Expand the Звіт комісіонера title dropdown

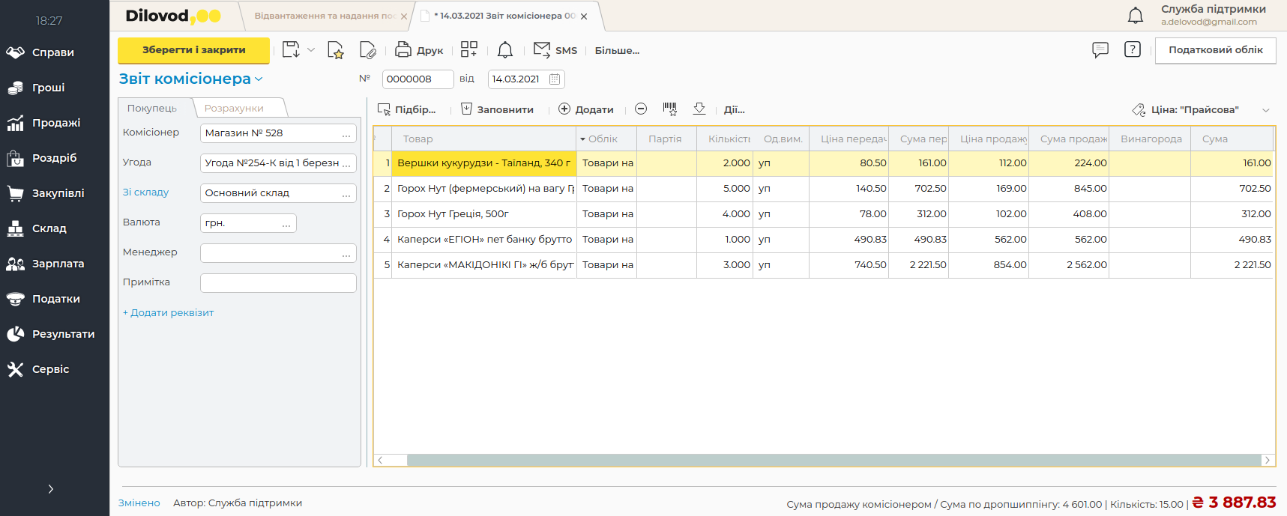tap(259, 79)
